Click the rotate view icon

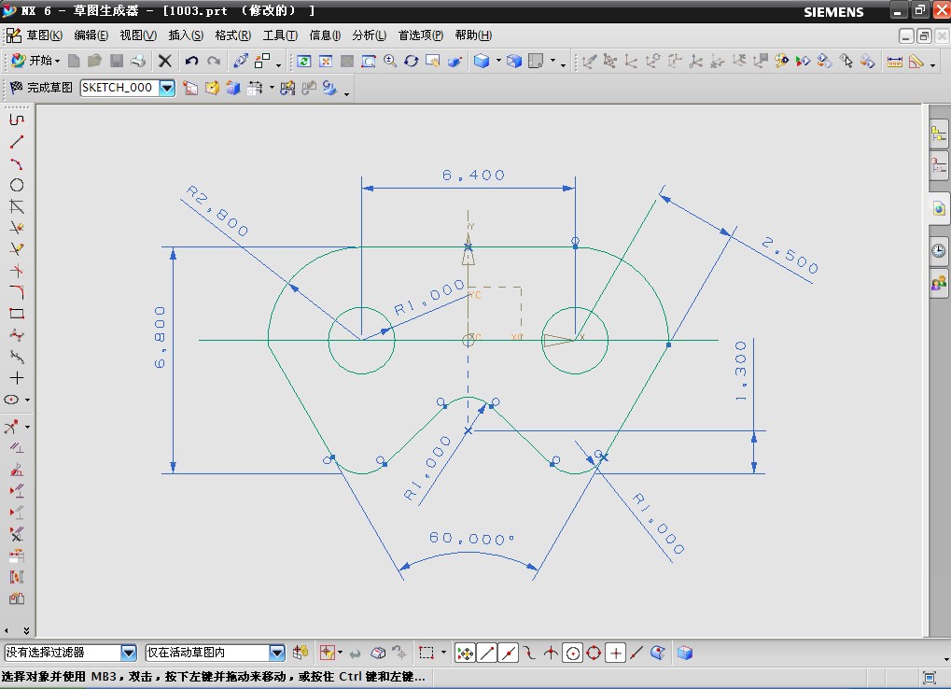[x=411, y=62]
